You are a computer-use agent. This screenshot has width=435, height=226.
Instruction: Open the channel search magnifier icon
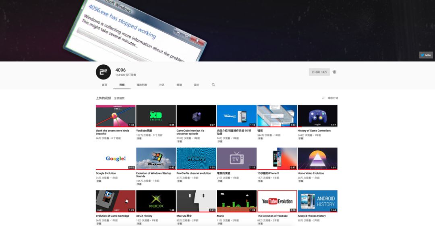click(213, 85)
